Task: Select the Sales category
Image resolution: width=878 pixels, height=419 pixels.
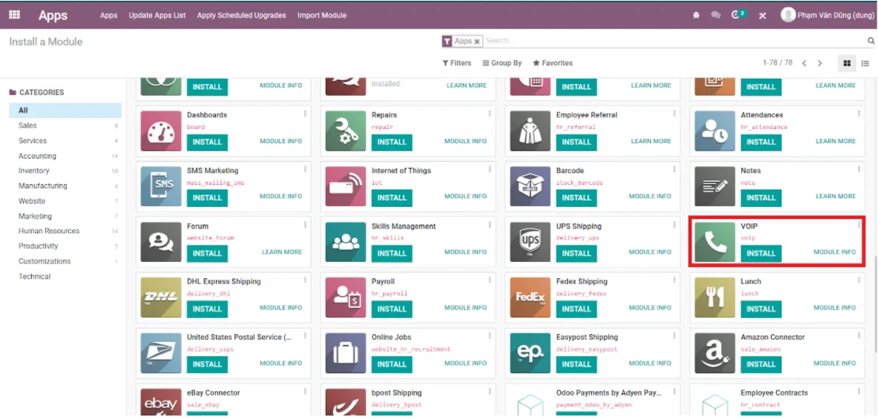Action: [x=65, y=125]
